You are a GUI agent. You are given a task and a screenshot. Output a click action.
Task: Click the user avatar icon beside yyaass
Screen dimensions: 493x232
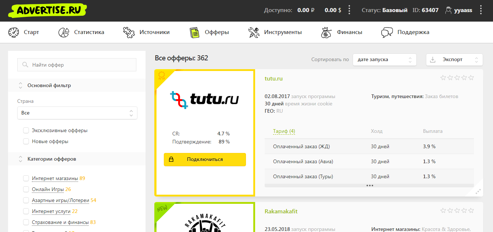(448, 10)
